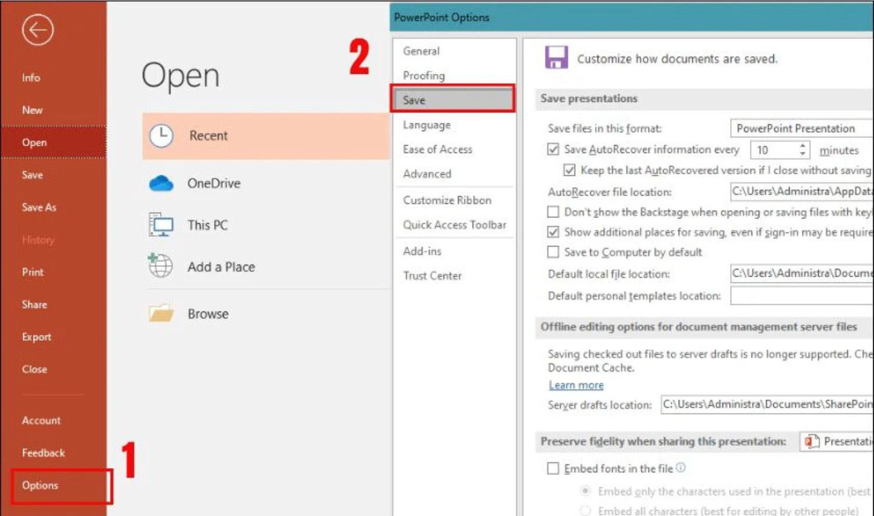Click the Default personal templates location field
This screenshot has width=874, height=516.
802,296
